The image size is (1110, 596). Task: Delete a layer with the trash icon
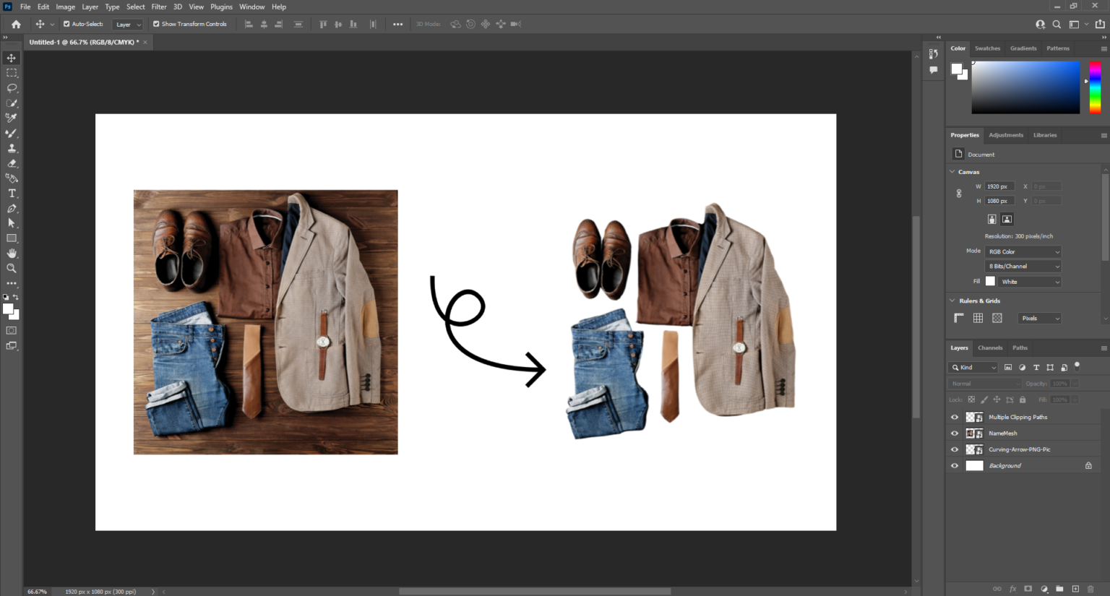click(1090, 589)
